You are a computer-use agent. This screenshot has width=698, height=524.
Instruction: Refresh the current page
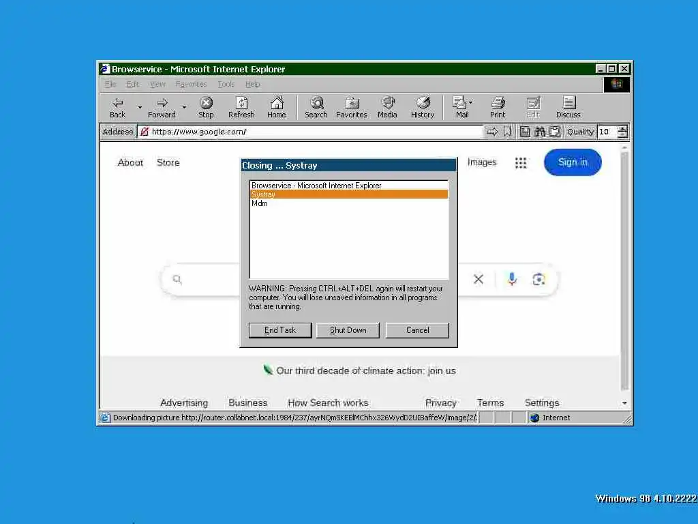(241, 108)
